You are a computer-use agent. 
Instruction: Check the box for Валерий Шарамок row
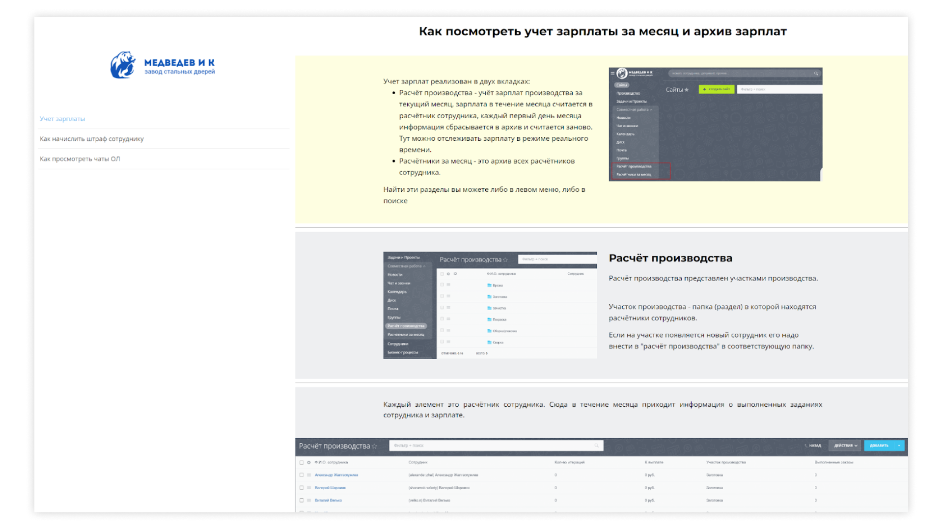click(302, 488)
